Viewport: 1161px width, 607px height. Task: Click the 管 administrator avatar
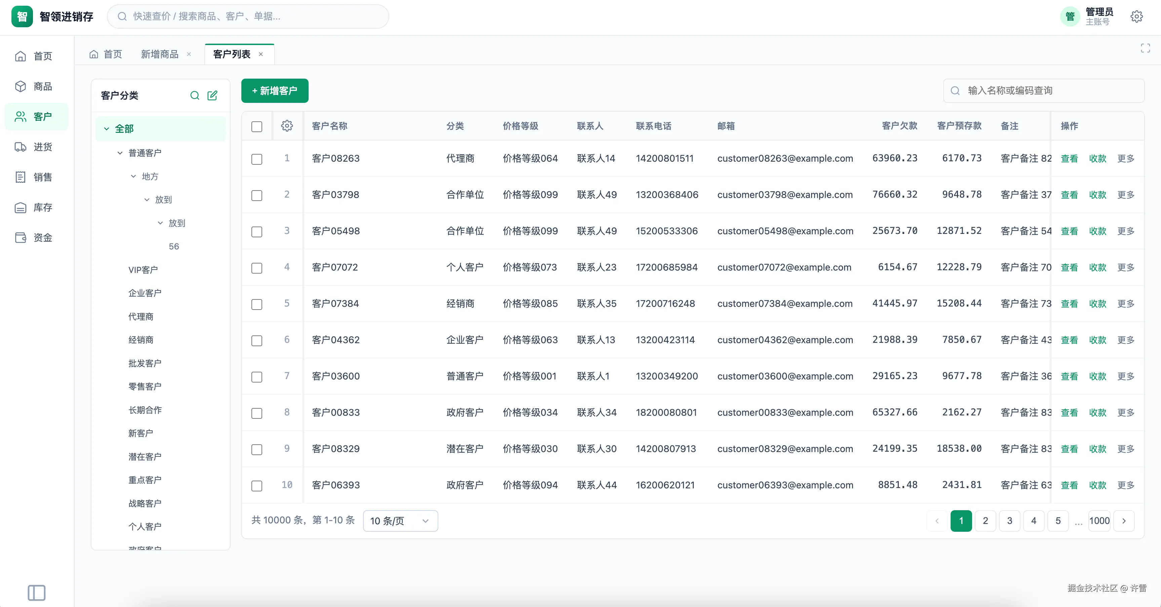(x=1070, y=17)
